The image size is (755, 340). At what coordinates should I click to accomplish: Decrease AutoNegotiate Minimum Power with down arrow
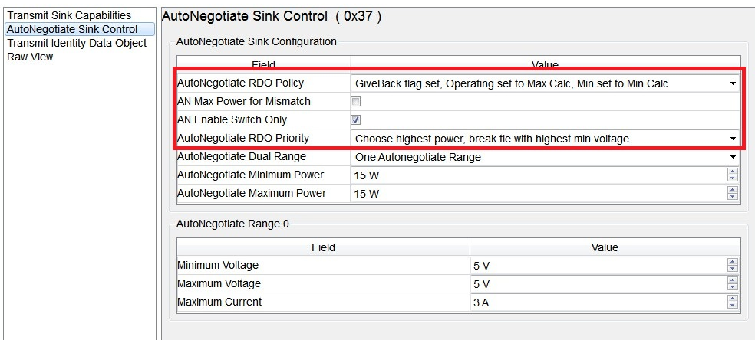click(x=733, y=178)
